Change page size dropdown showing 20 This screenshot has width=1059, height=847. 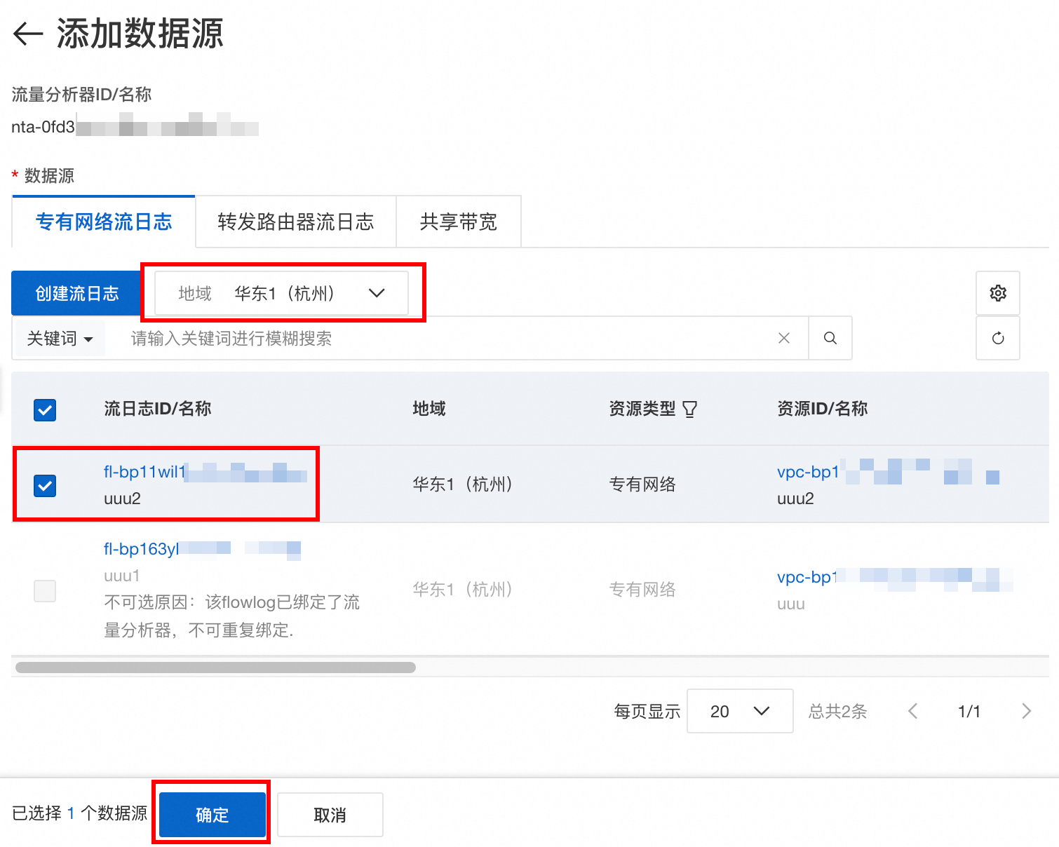pos(740,711)
